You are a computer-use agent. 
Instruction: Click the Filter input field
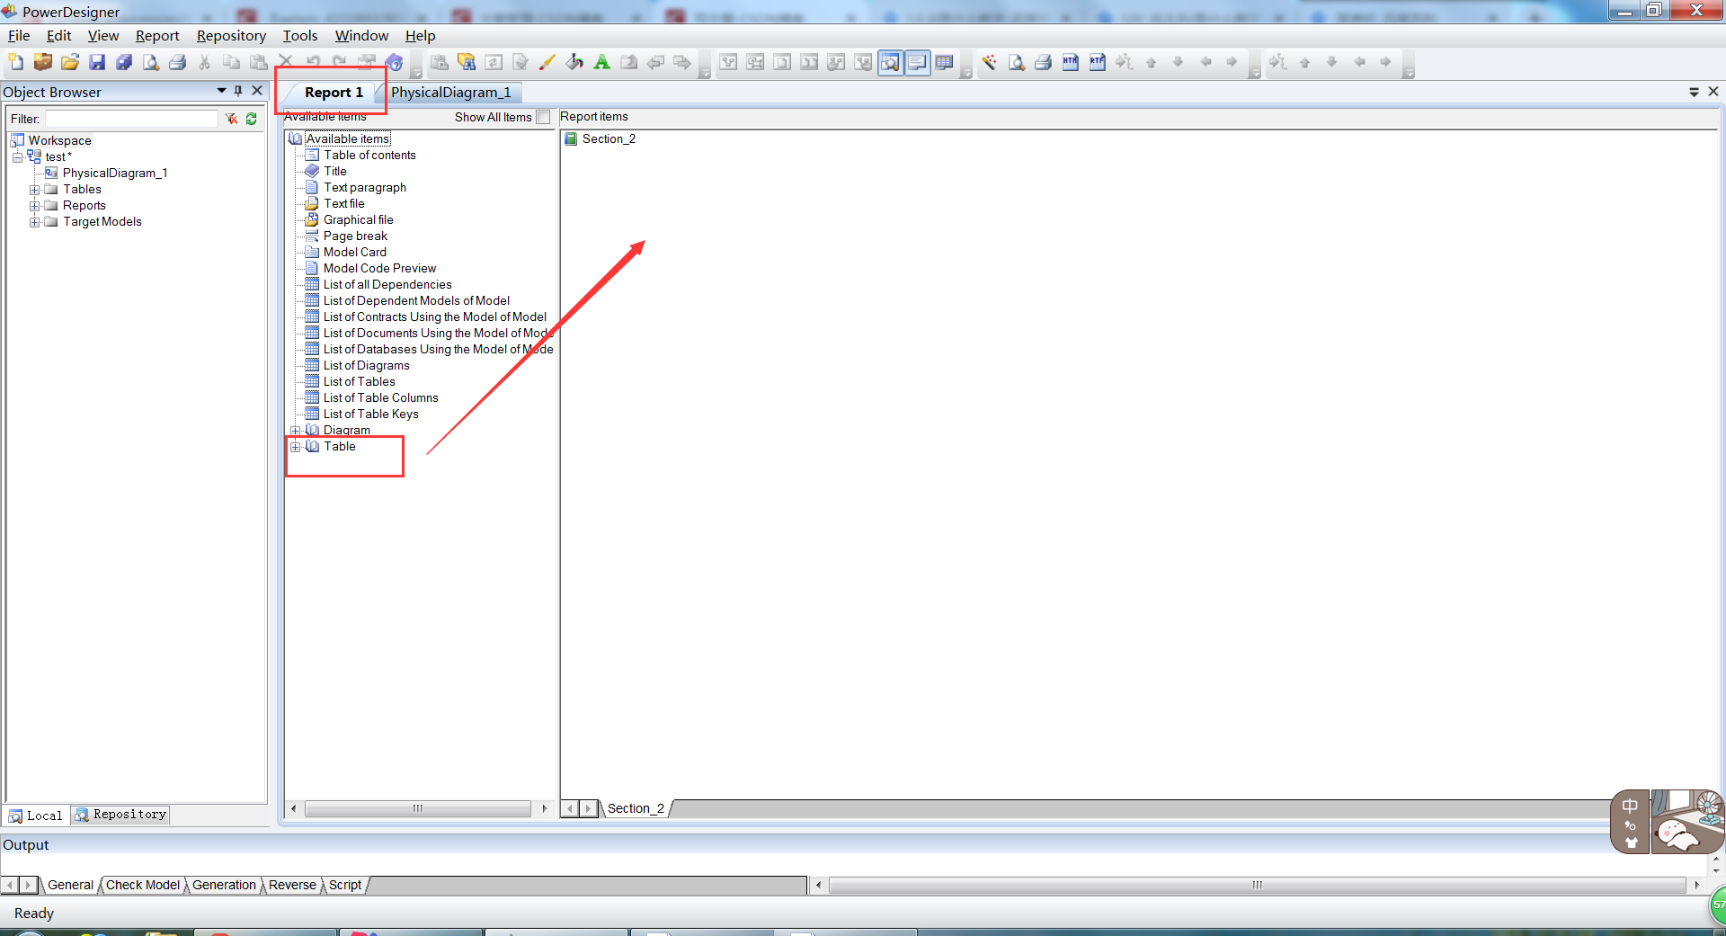pos(131,119)
